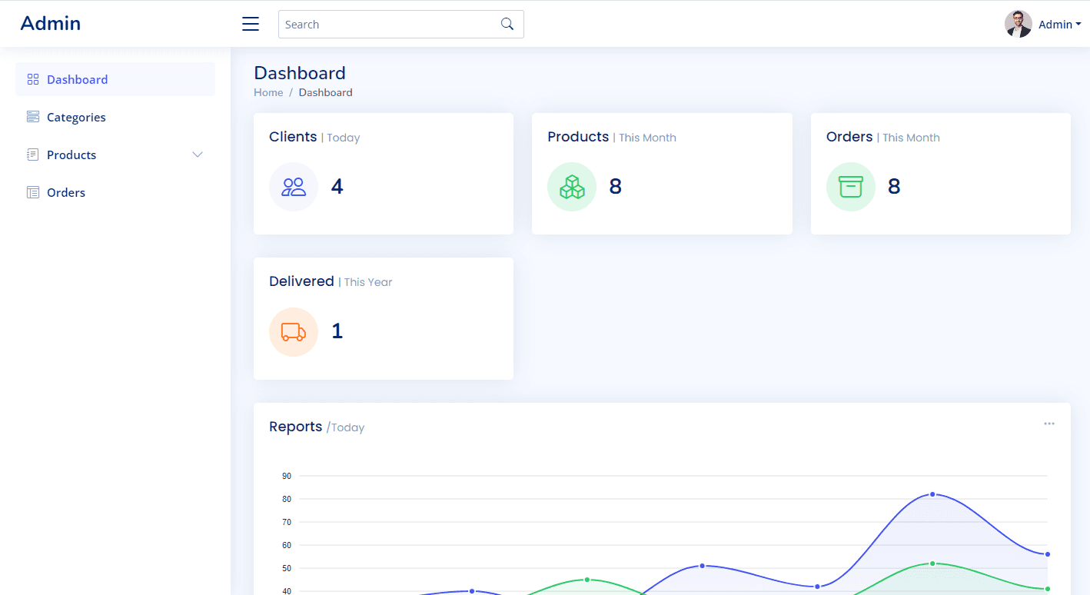Viewport: 1090px width, 595px height.
Task: Click the Products boxes icon on card
Action: (x=572, y=187)
